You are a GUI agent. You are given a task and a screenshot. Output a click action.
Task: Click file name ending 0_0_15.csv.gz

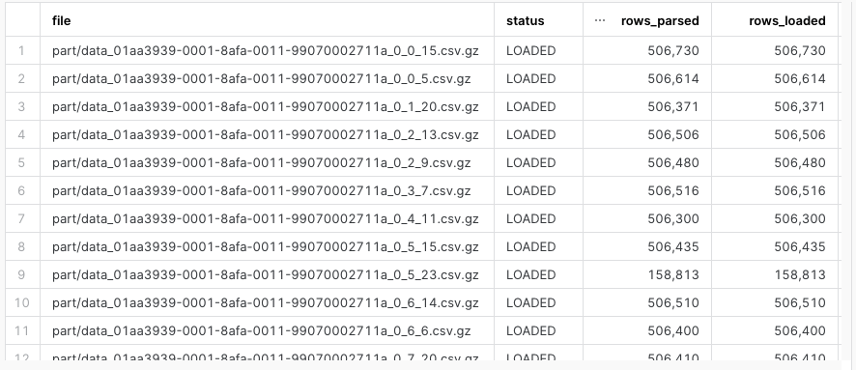266,51
